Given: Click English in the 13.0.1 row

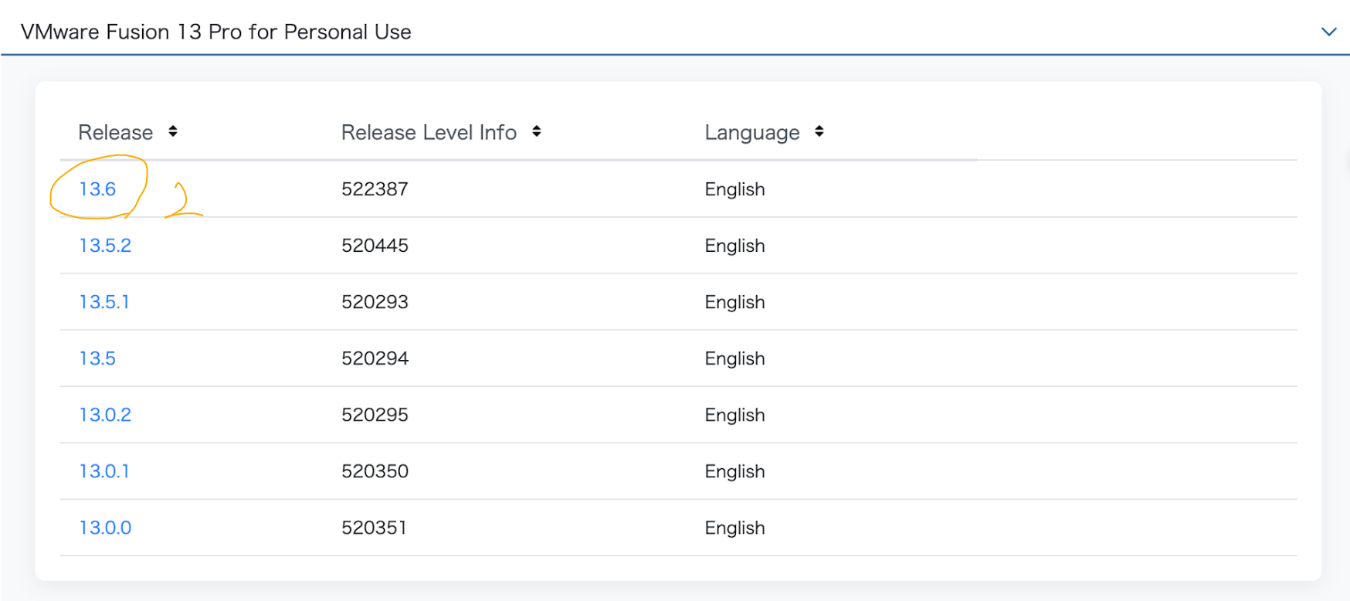Looking at the screenshot, I should point(734,472).
